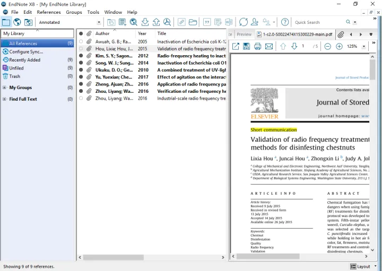
Task: Go to next PDF page arrow
Action: point(294,46)
